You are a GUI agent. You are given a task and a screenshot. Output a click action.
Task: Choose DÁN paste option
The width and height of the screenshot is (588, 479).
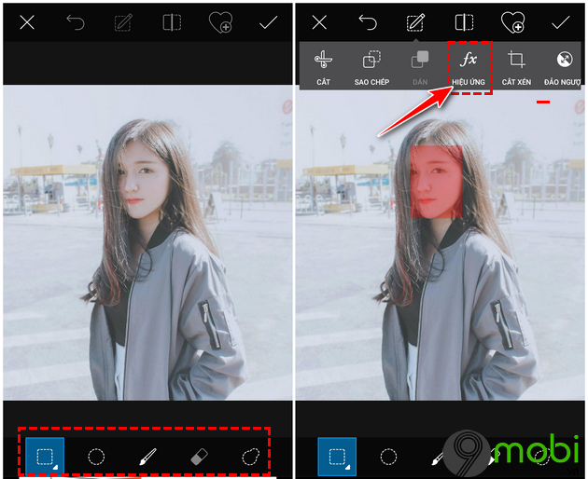[420, 67]
